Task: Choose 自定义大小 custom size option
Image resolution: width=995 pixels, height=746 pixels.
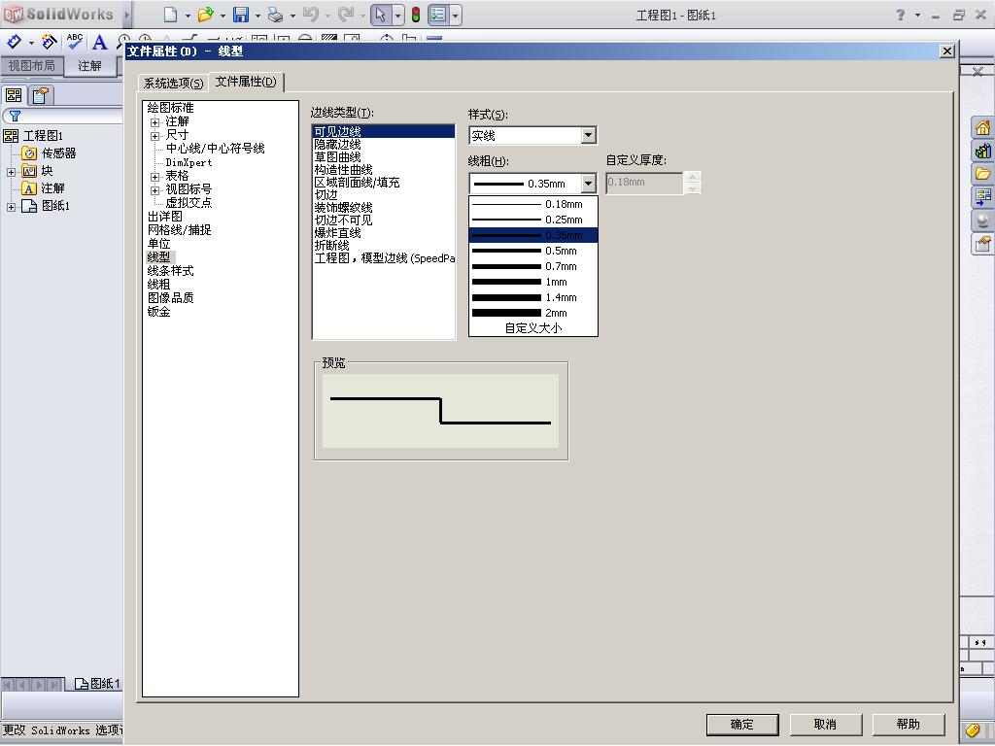Action: point(533,328)
